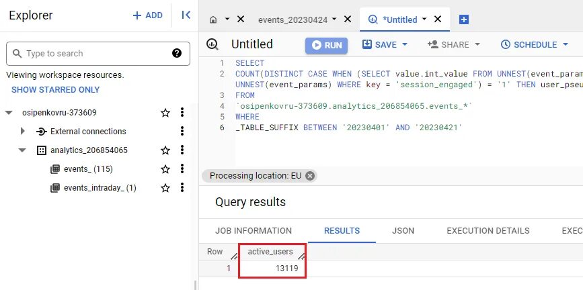Open more actions for External connections
This screenshot has width=583, height=290.
(182, 131)
